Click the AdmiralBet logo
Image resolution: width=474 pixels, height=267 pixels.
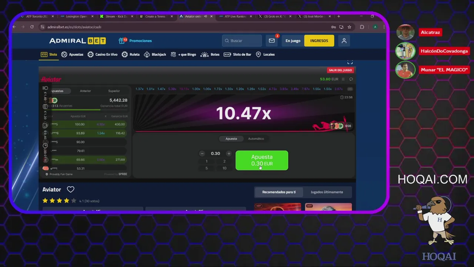click(77, 41)
